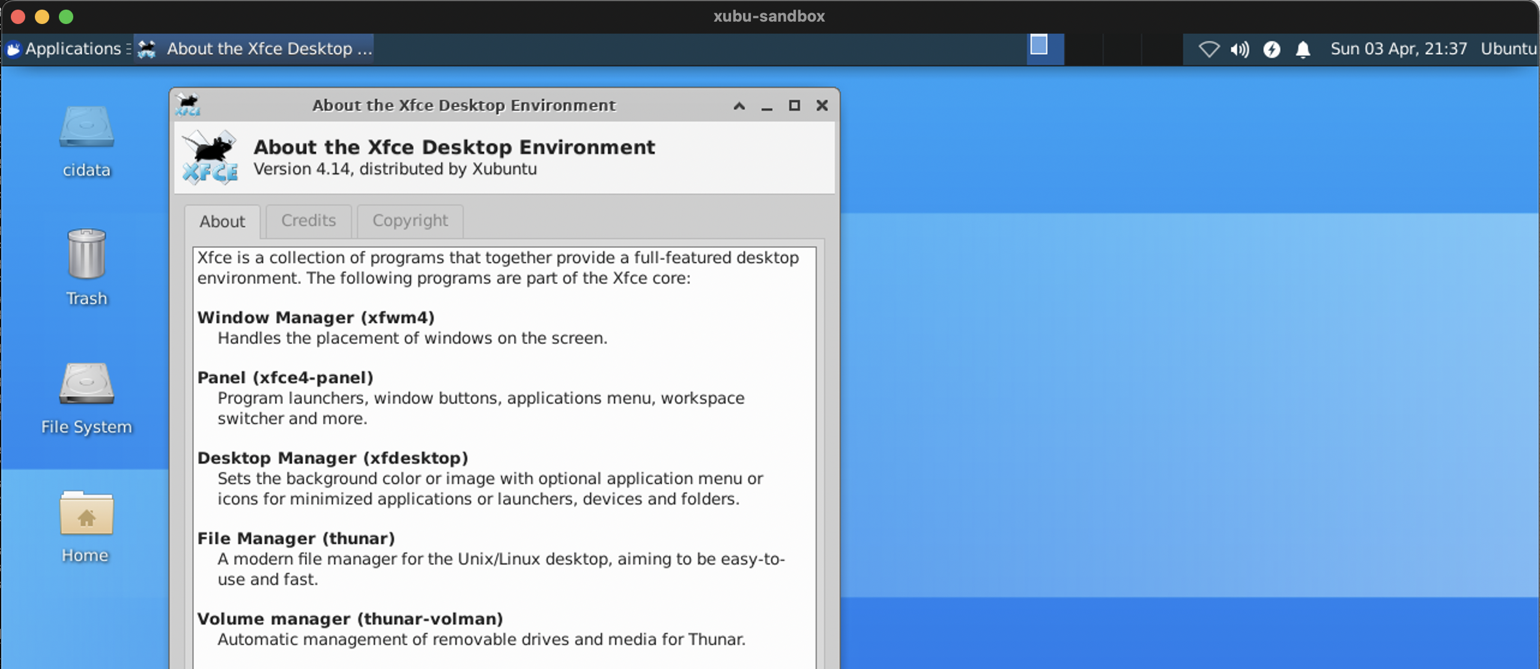The width and height of the screenshot is (1540, 669).
Task: Click the macOS red close button
Action: coord(18,17)
